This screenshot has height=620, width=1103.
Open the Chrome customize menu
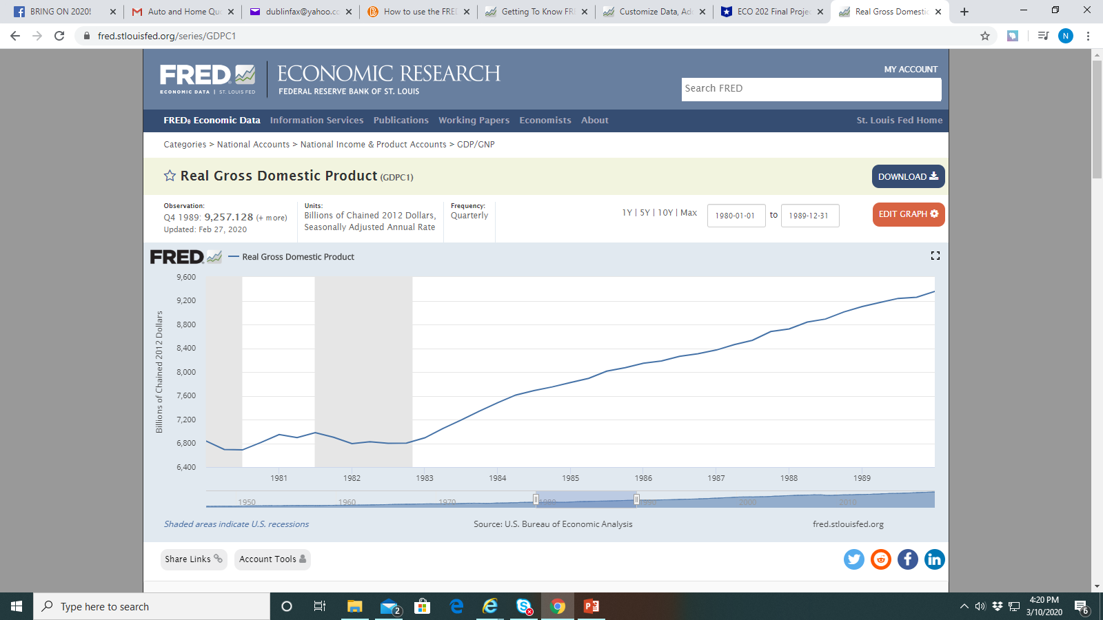(1089, 35)
